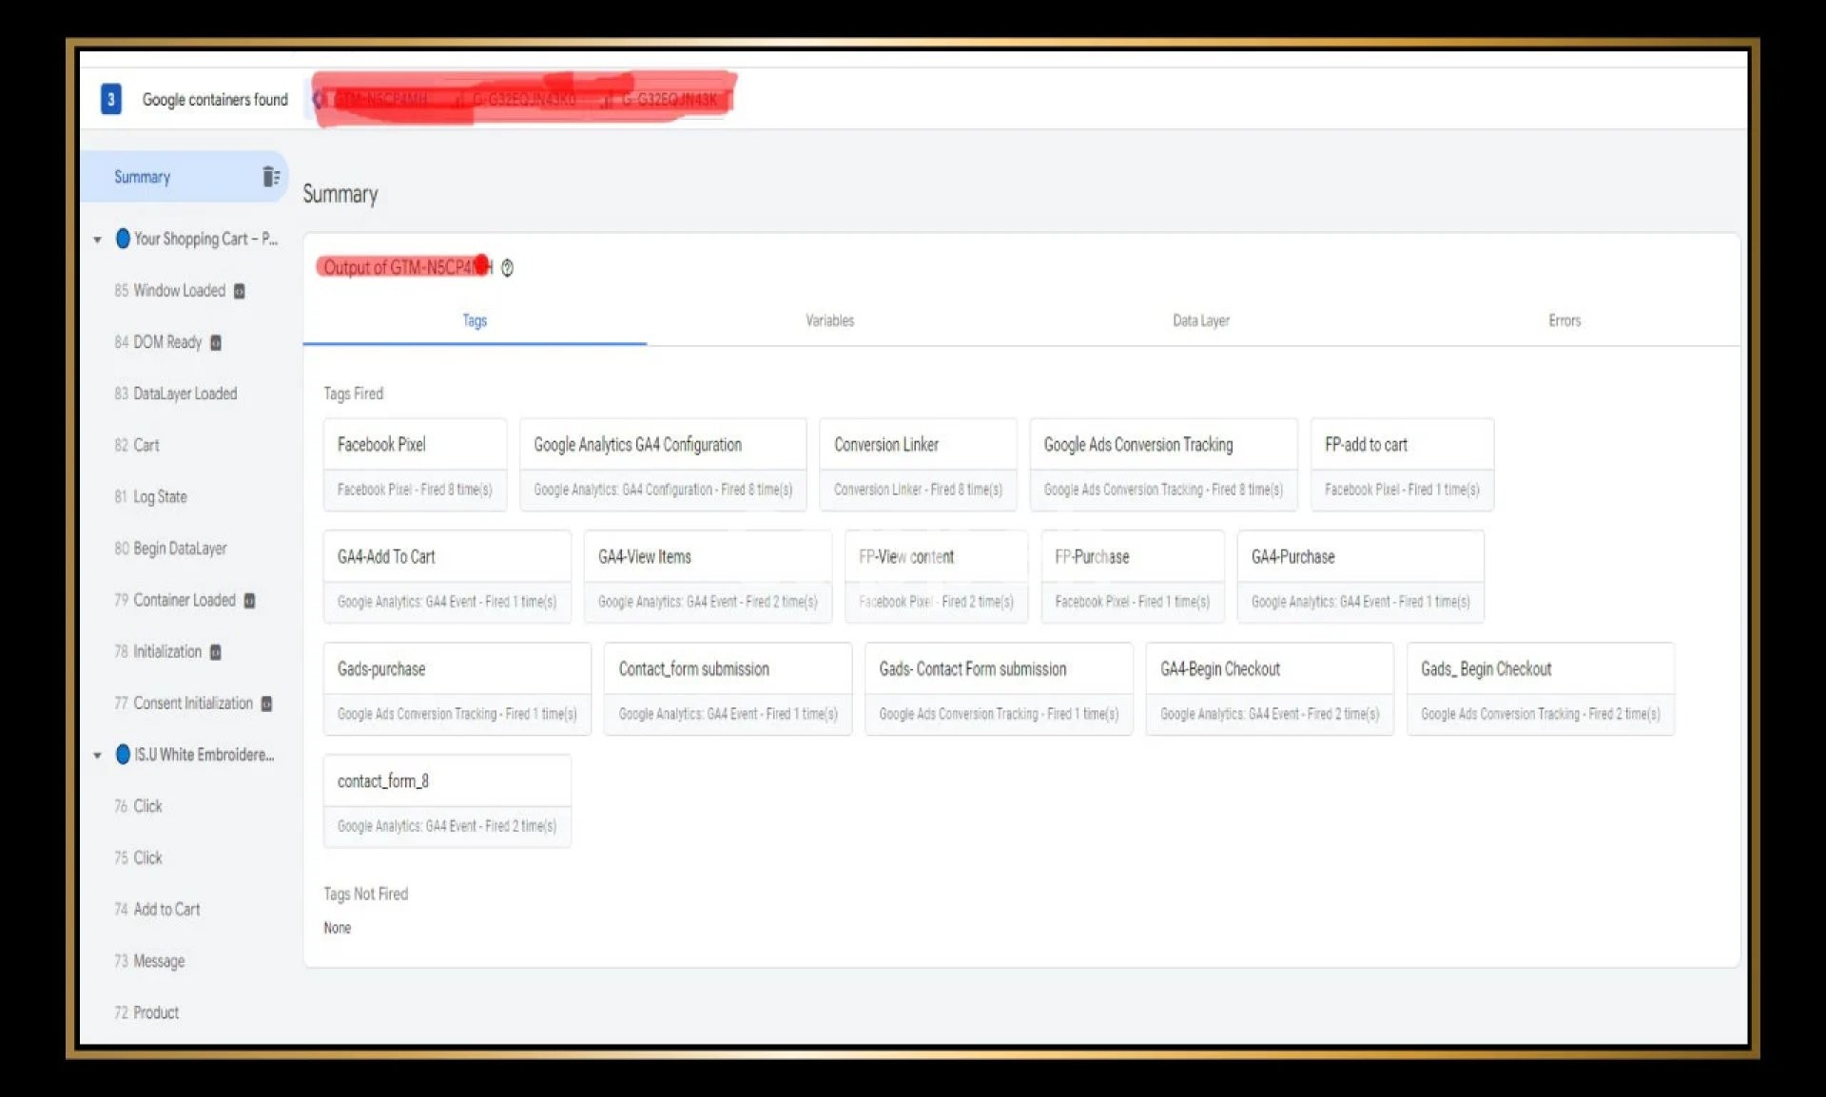Image resolution: width=1826 pixels, height=1097 pixels.
Task: Select the 74 Add to Cart event
Action: coord(166,909)
